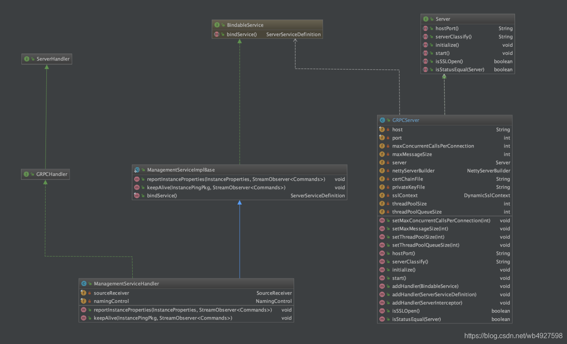Select the ManagementServiceImplBase class header

(239, 170)
